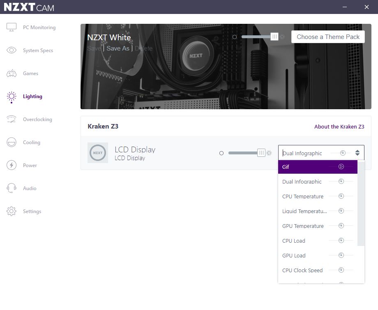This screenshot has width=378, height=310.
Task: Click LCD Display brightness minimum circle icon
Action: coord(221,153)
